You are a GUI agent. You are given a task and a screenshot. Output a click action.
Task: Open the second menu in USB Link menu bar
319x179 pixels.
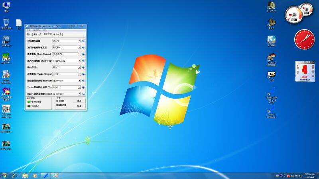[37, 31]
